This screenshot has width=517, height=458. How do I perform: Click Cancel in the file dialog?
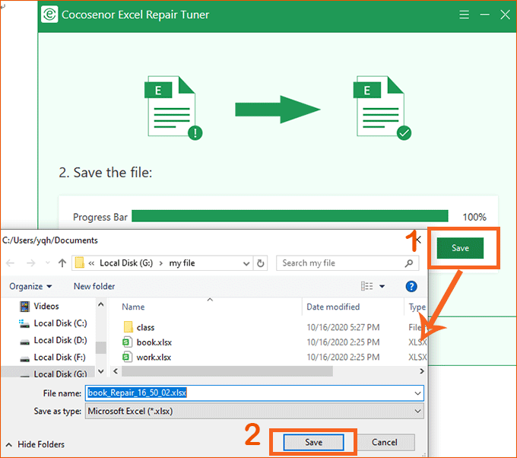tap(385, 442)
